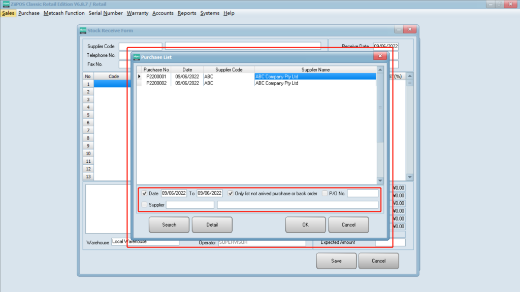The image size is (520, 292).
Task: Uncheck the Date filter checkbox
Action: pos(144,194)
